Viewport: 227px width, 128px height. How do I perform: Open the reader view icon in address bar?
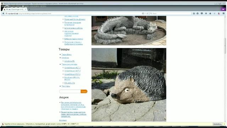[x=143, y=14]
